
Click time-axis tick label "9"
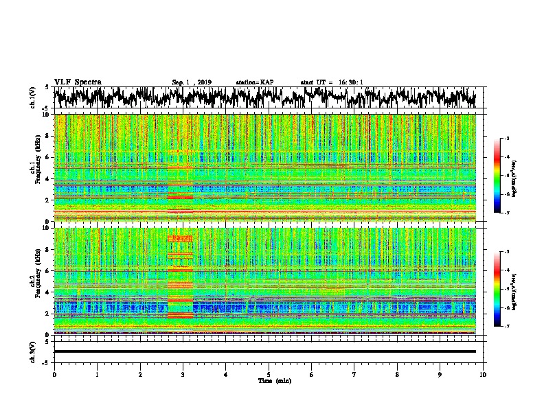click(x=440, y=375)
